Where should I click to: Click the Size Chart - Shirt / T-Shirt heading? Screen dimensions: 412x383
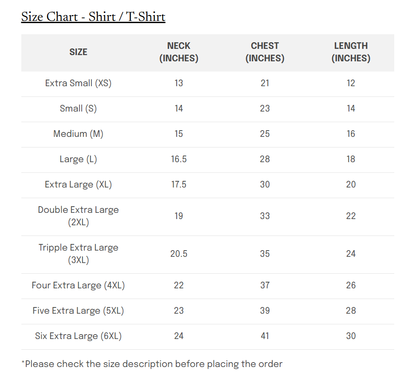click(x=93, y=17)
